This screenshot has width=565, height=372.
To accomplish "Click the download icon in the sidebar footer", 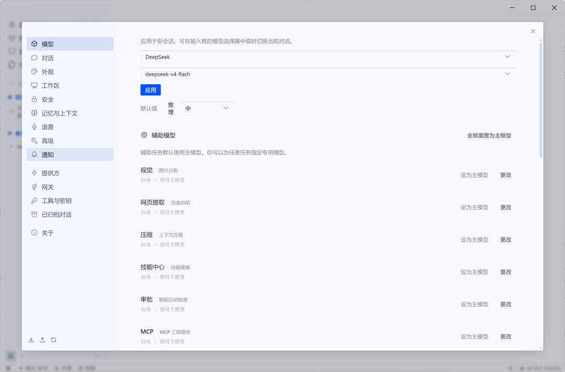I will point(31,340).
